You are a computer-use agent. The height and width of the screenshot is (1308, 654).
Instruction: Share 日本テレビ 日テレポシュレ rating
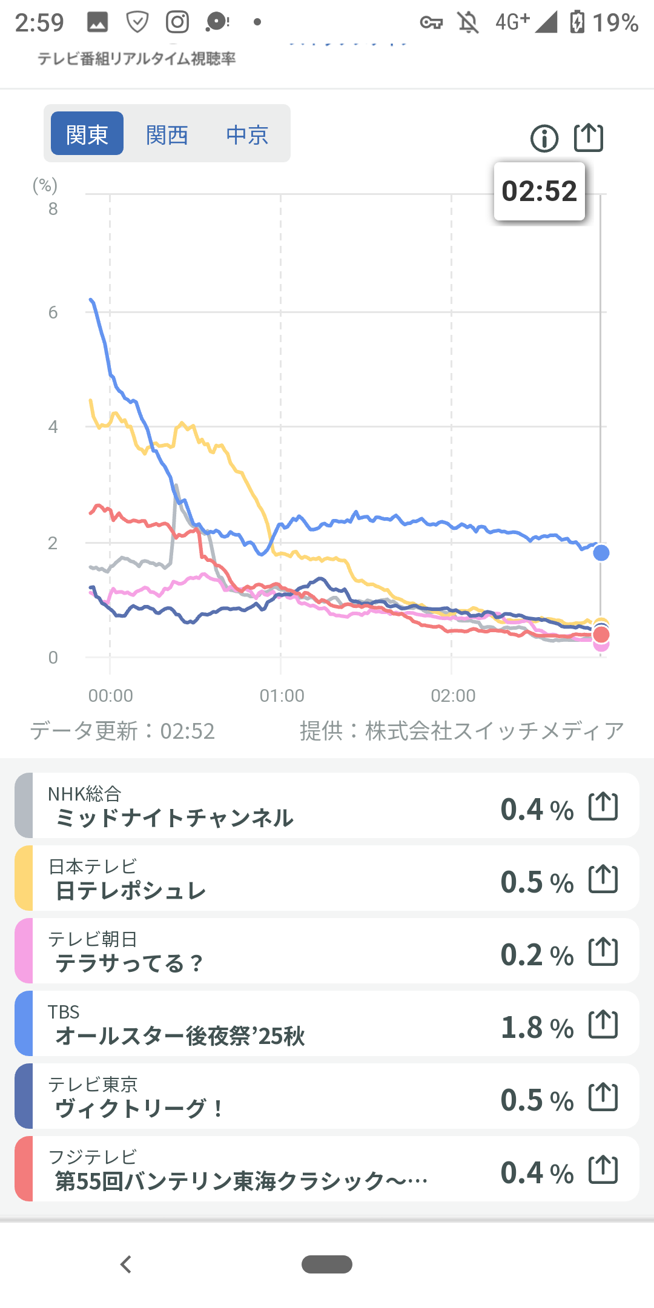pos(603,879)
